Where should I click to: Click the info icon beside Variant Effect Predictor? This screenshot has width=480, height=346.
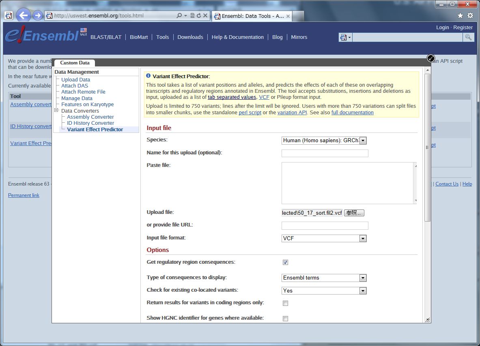(149, 76)
